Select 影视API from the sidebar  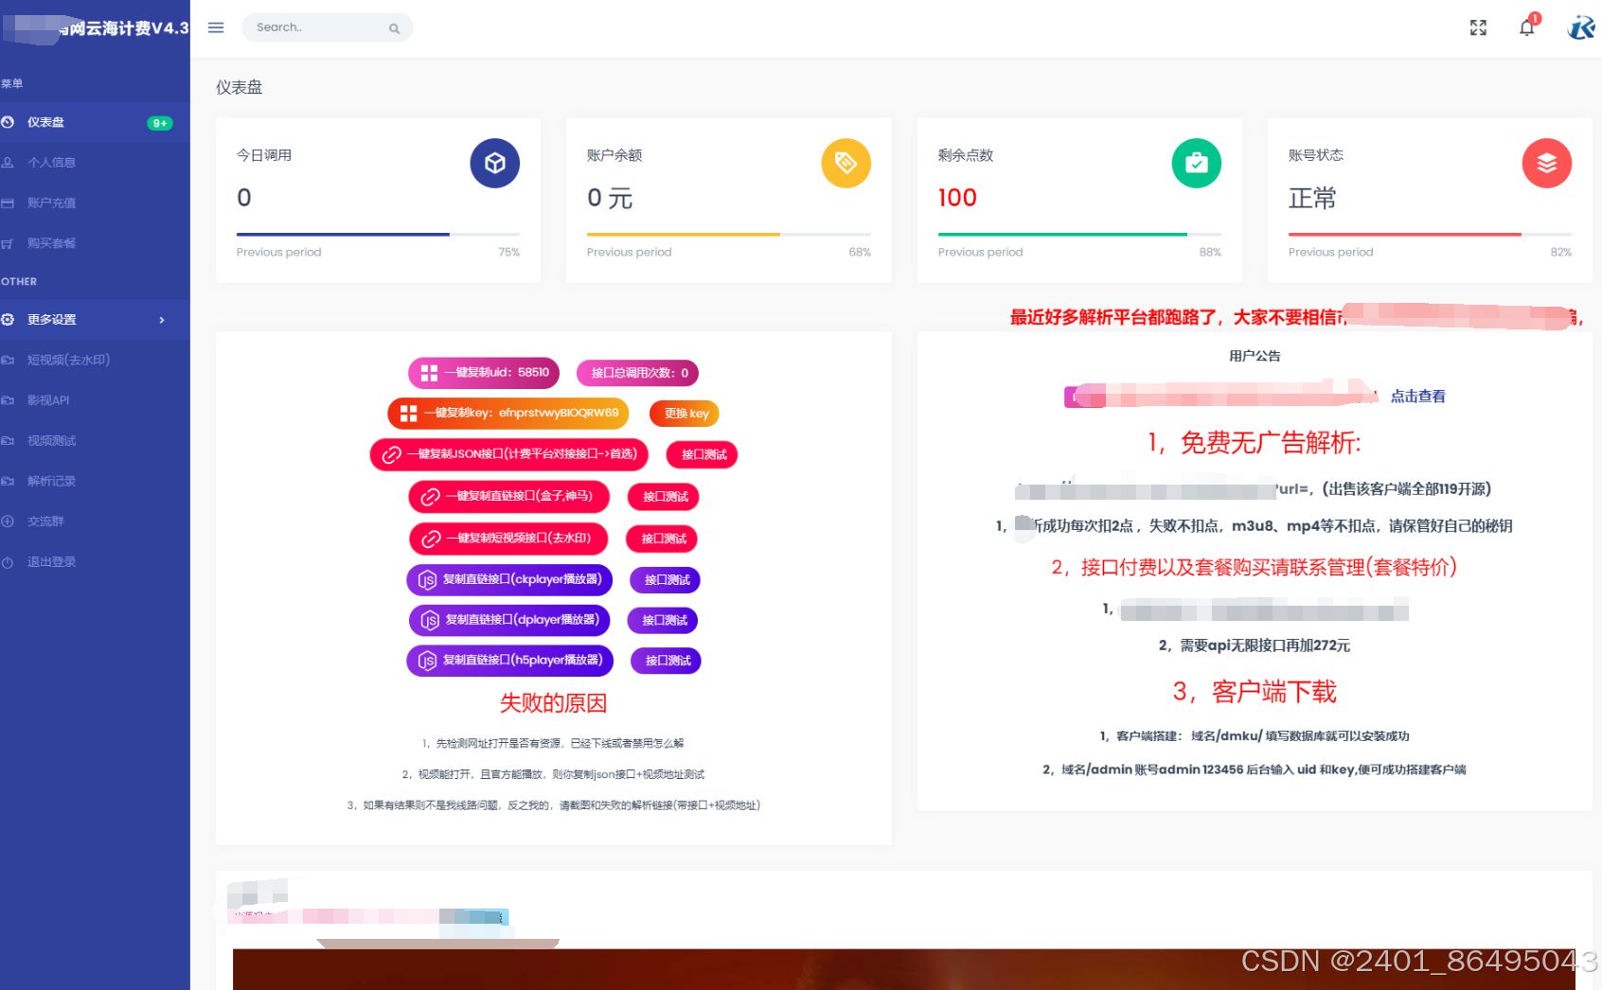[47, 399]
